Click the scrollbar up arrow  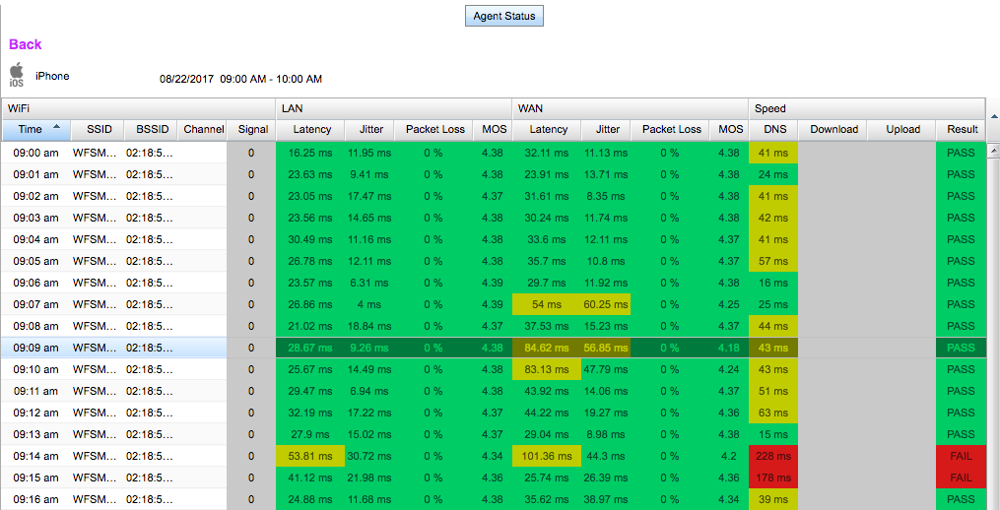pos(994,151)
